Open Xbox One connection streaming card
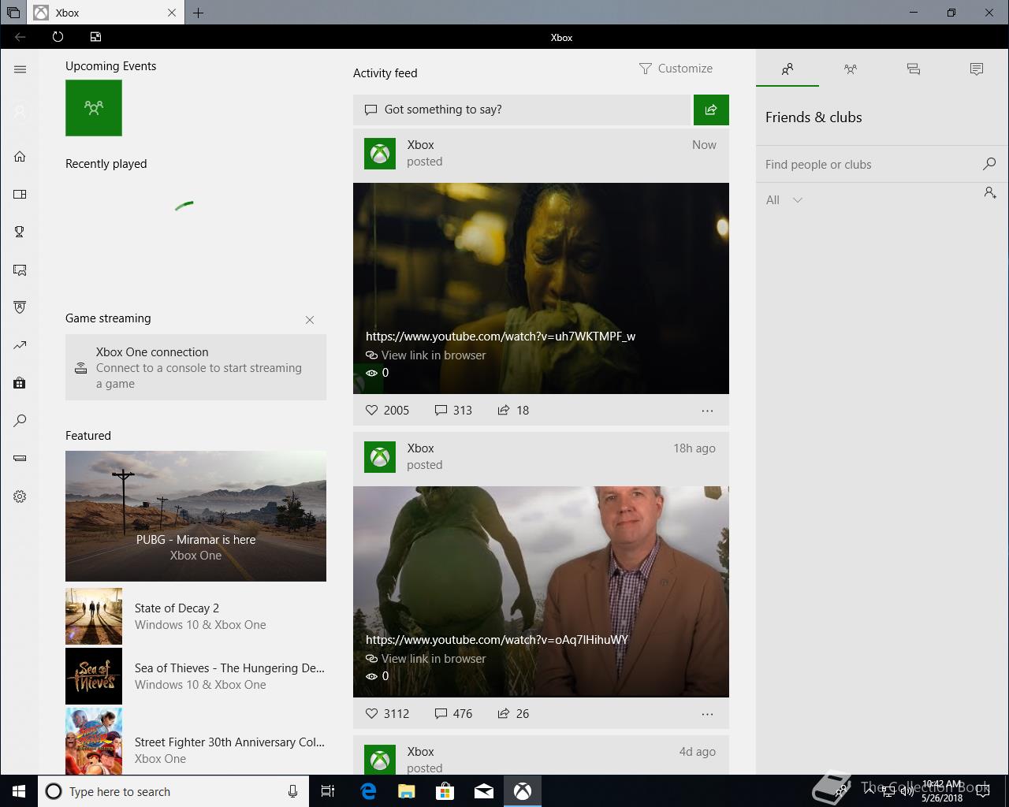Screen dimensions: 1009x807 (195, 367)
